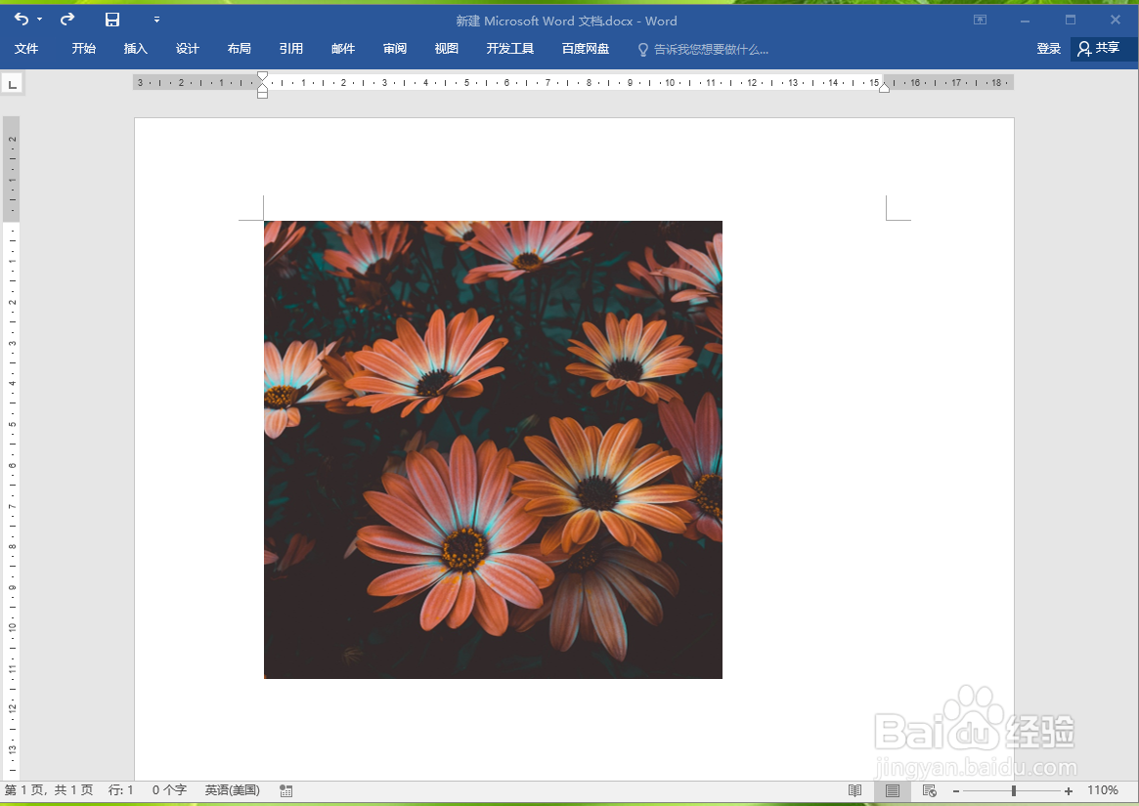
Task: Switch to the 开始 ribbon tab
Action: [x=83, y=49]
